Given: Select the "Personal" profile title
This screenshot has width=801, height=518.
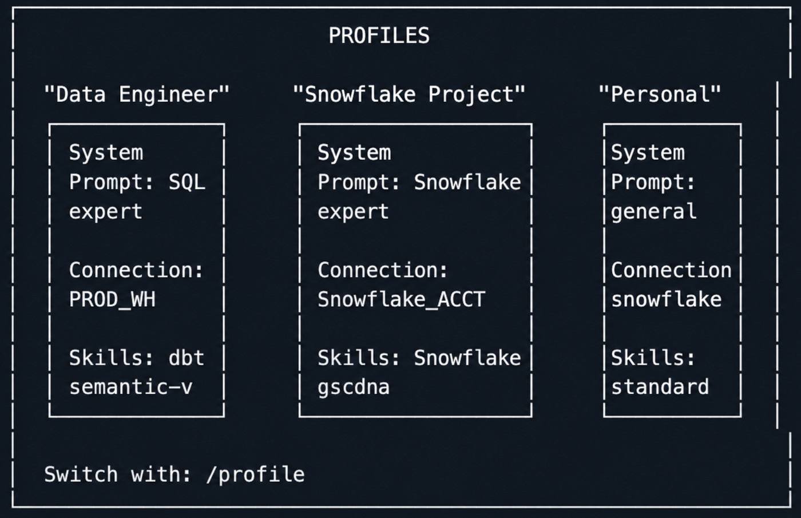Looking at the screenshot, I should tap(660, 94).
